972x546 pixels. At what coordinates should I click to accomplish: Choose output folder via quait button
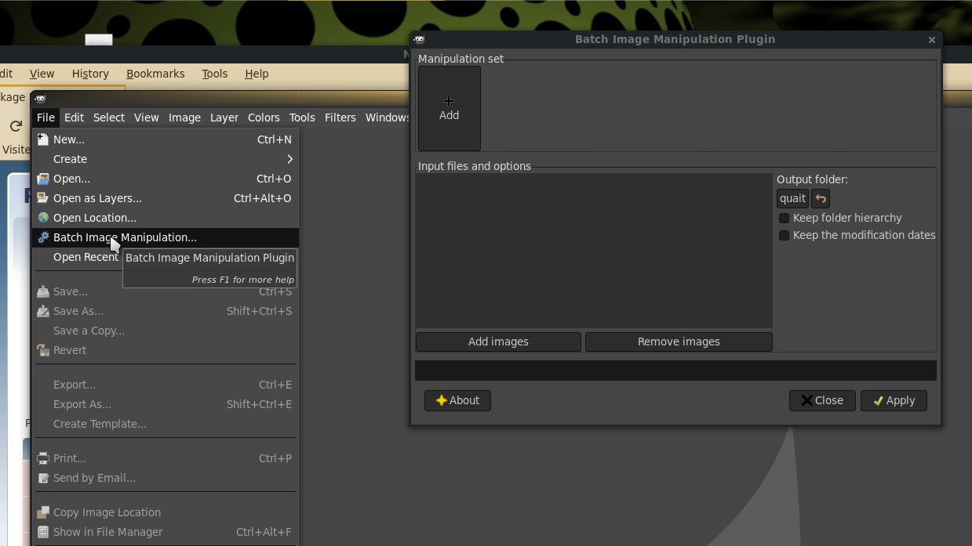tap(792, 199)
